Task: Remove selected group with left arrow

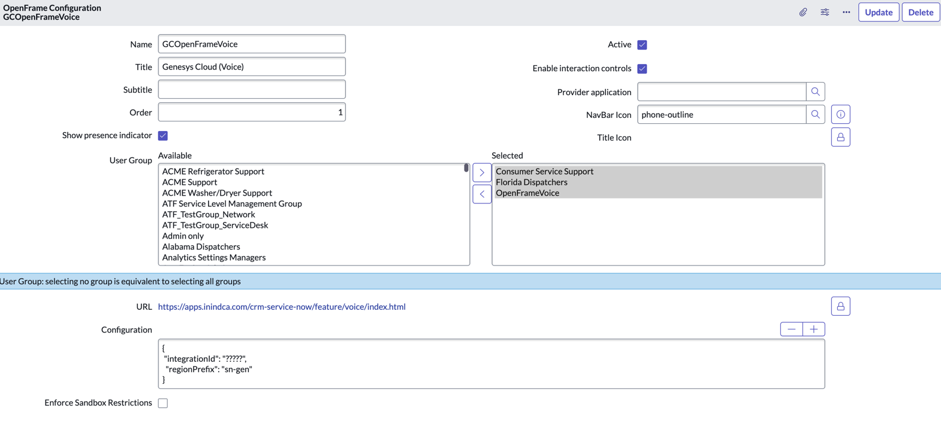Action: pos(482,194)
